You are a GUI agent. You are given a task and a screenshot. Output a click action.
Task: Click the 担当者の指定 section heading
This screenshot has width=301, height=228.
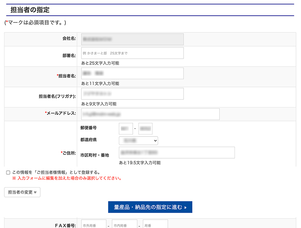[30, 10]
